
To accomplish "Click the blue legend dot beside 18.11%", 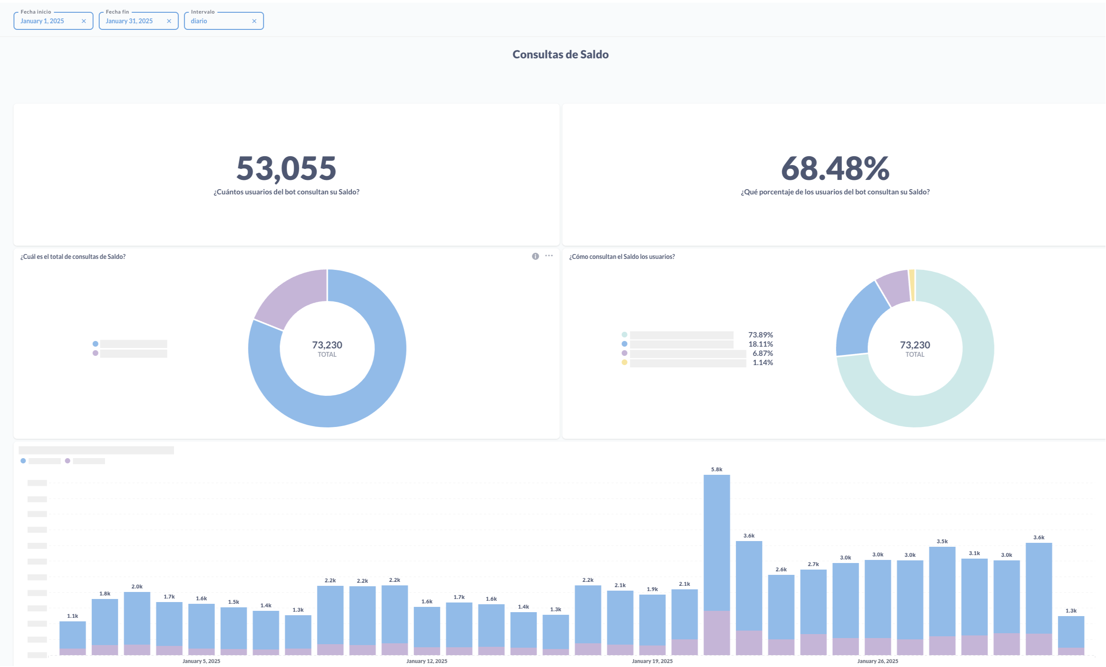I will [x=624, y=344].
